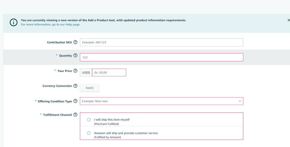The width and height of the screenshot is (290, 147).
Task: Open the Fulfillment Channel help icon
Action: tap(75, 114)
